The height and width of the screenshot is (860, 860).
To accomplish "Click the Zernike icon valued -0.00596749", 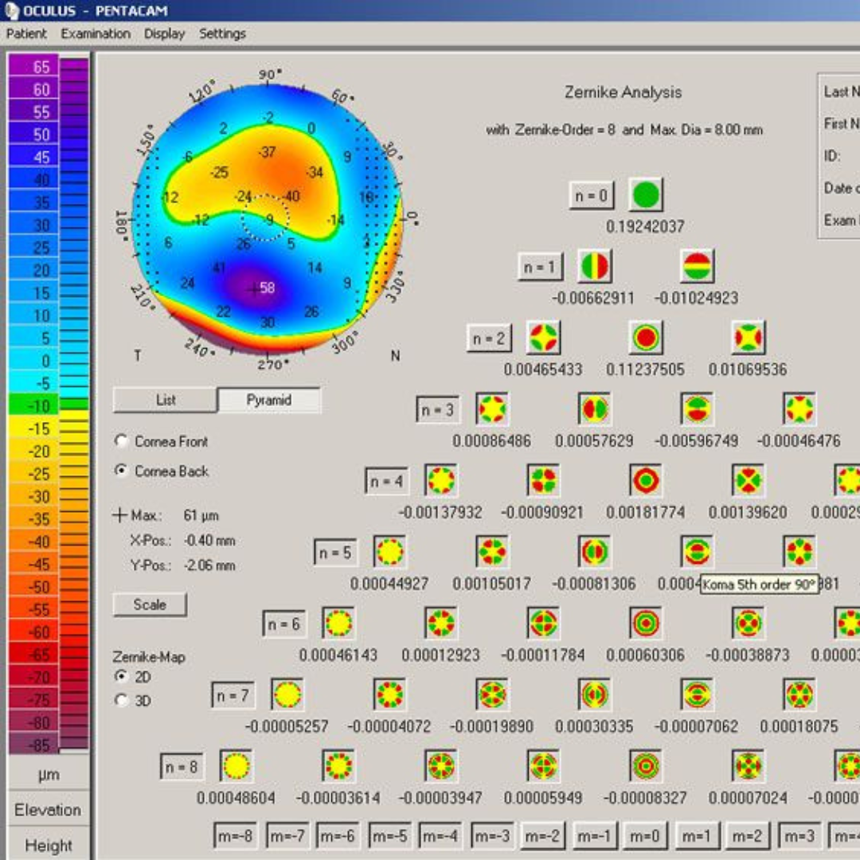I will click(x=697, y=408).
